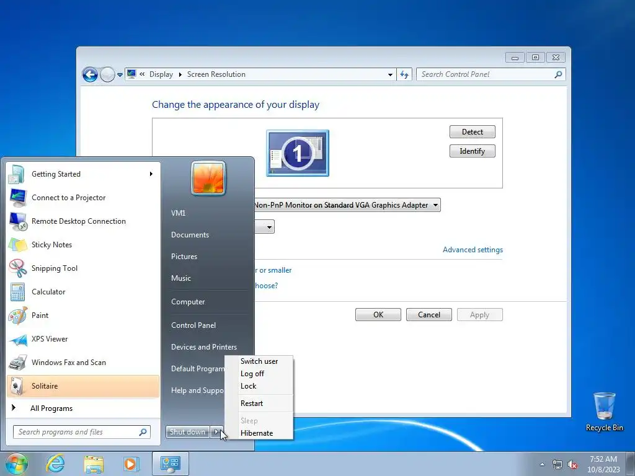Open Remote Desktop Connection
The image size is (635, 476).
pos(82,221)
